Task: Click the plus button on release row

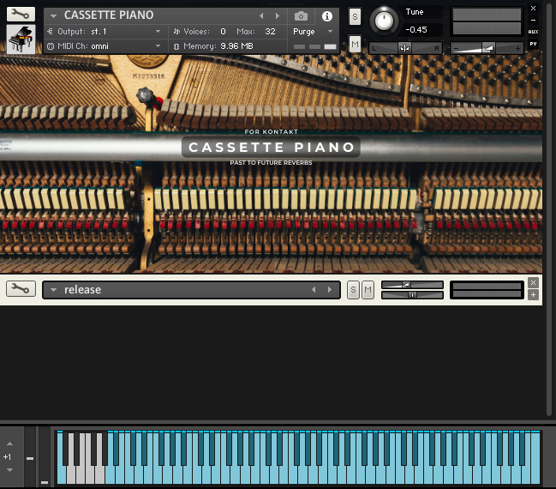Action: coord(533,295)
